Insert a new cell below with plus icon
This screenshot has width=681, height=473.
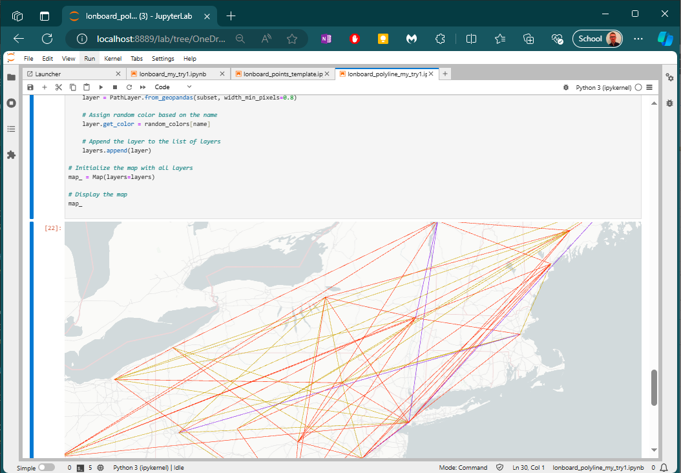[45, 87]
